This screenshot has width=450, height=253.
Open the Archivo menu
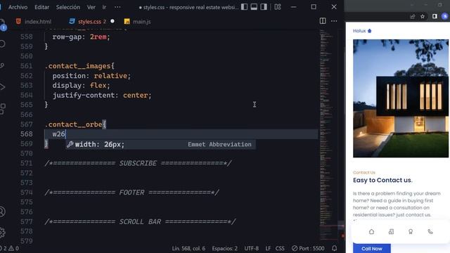18,7
